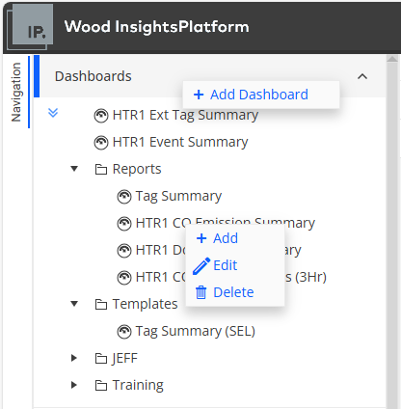Image resolution: width=401 pixels, height=409 pixels.
Task: Click the pencil icon beside Edit
Action: [x=201, y=266]
